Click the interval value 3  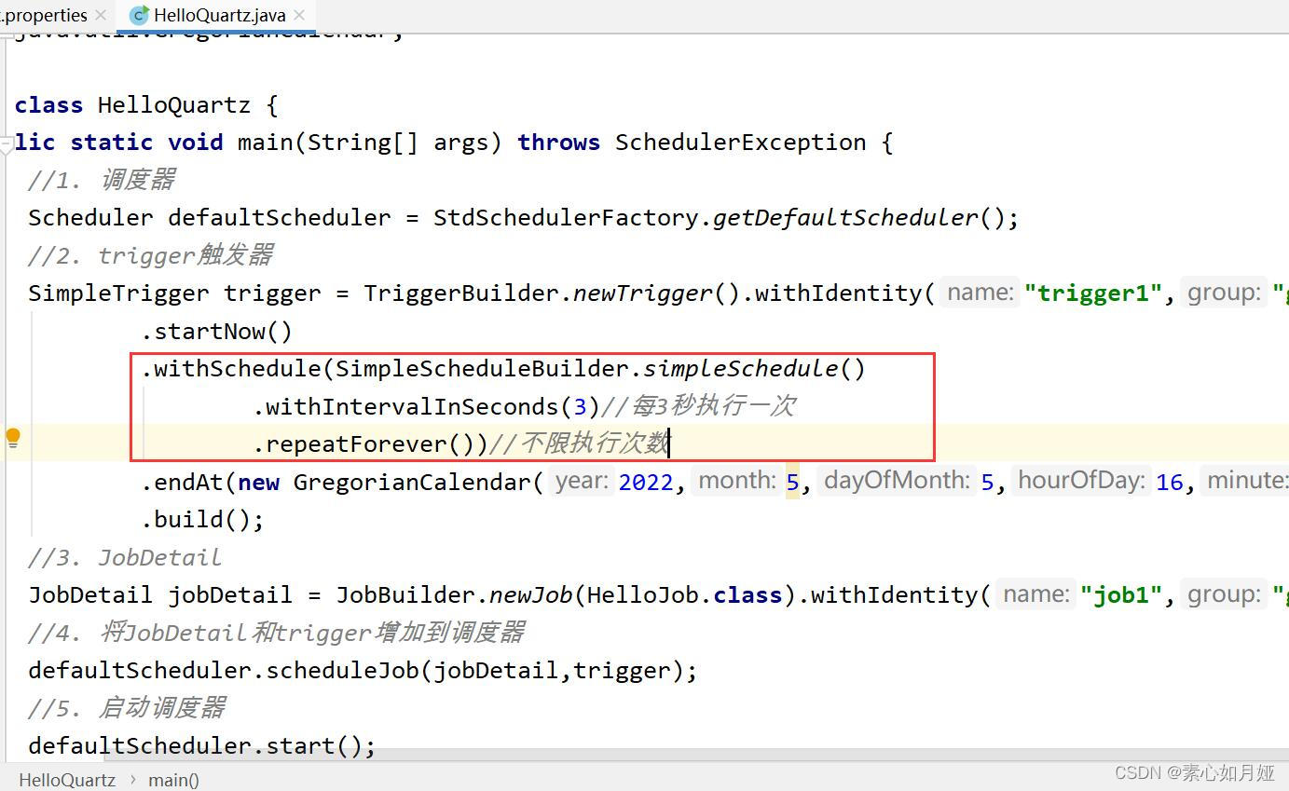(581, 406)
